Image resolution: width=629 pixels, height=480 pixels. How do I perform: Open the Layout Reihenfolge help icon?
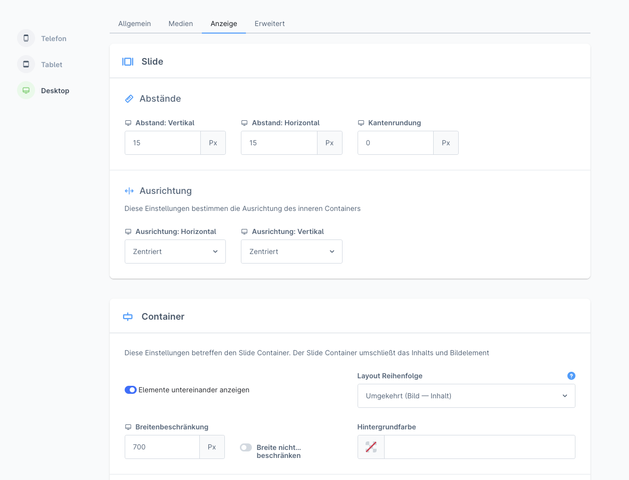point(571,376)
